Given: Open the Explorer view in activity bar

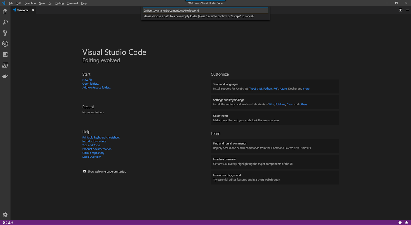Looking at the screenshot, I should pyautogui.click(x=5, y=12).
